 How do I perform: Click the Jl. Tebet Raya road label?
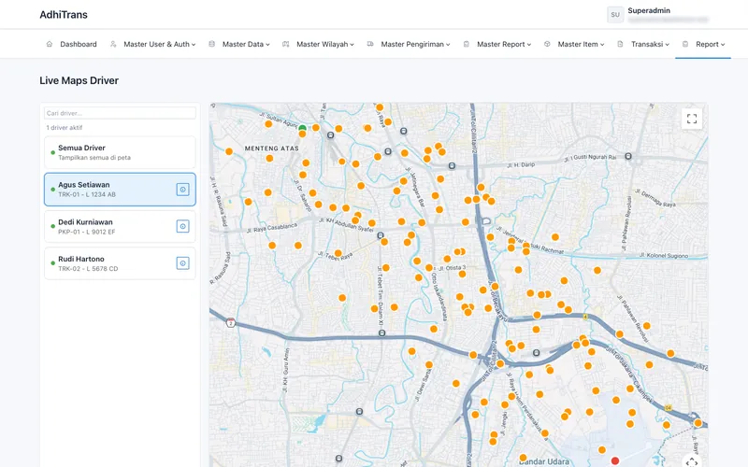336,256
